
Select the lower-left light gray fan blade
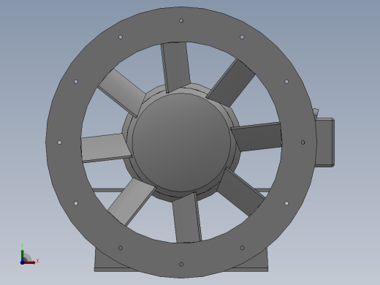132,202
